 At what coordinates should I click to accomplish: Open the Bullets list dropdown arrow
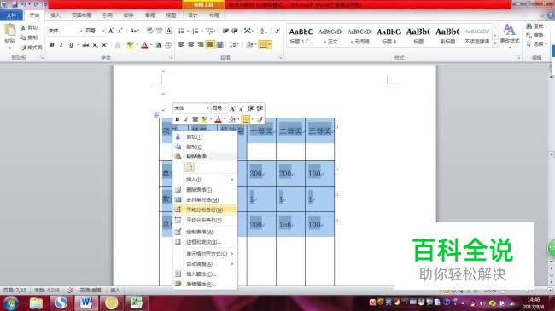tap(188, 31)
